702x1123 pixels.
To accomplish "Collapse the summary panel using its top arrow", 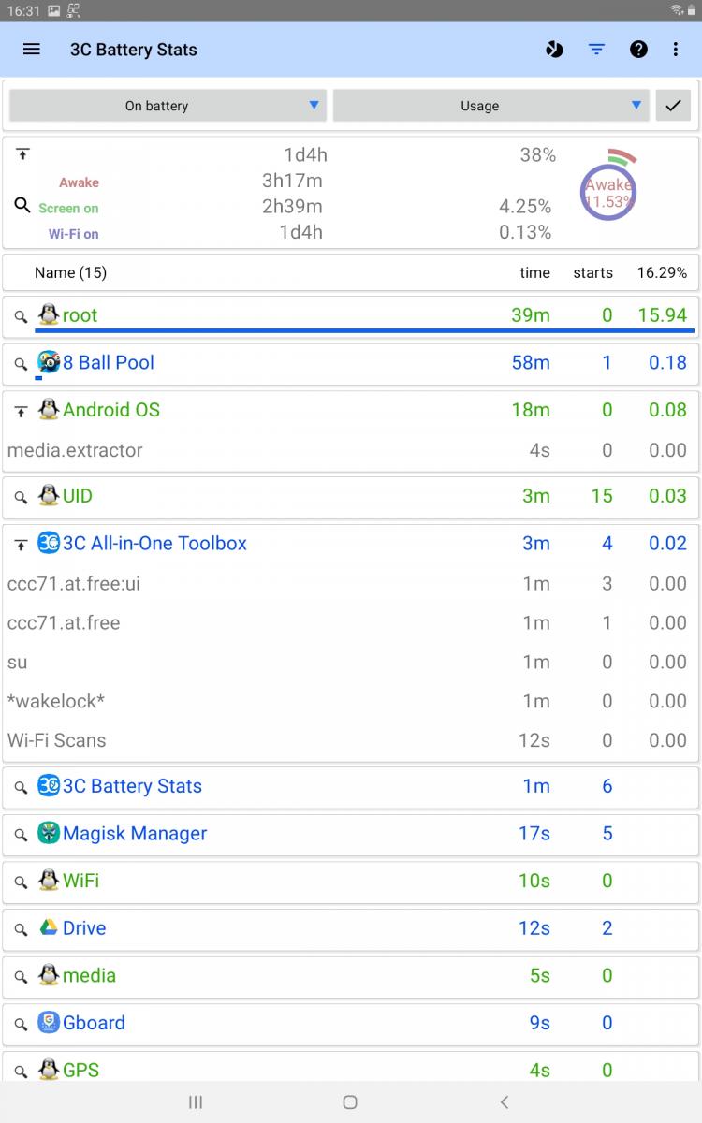I will (22, 154).
